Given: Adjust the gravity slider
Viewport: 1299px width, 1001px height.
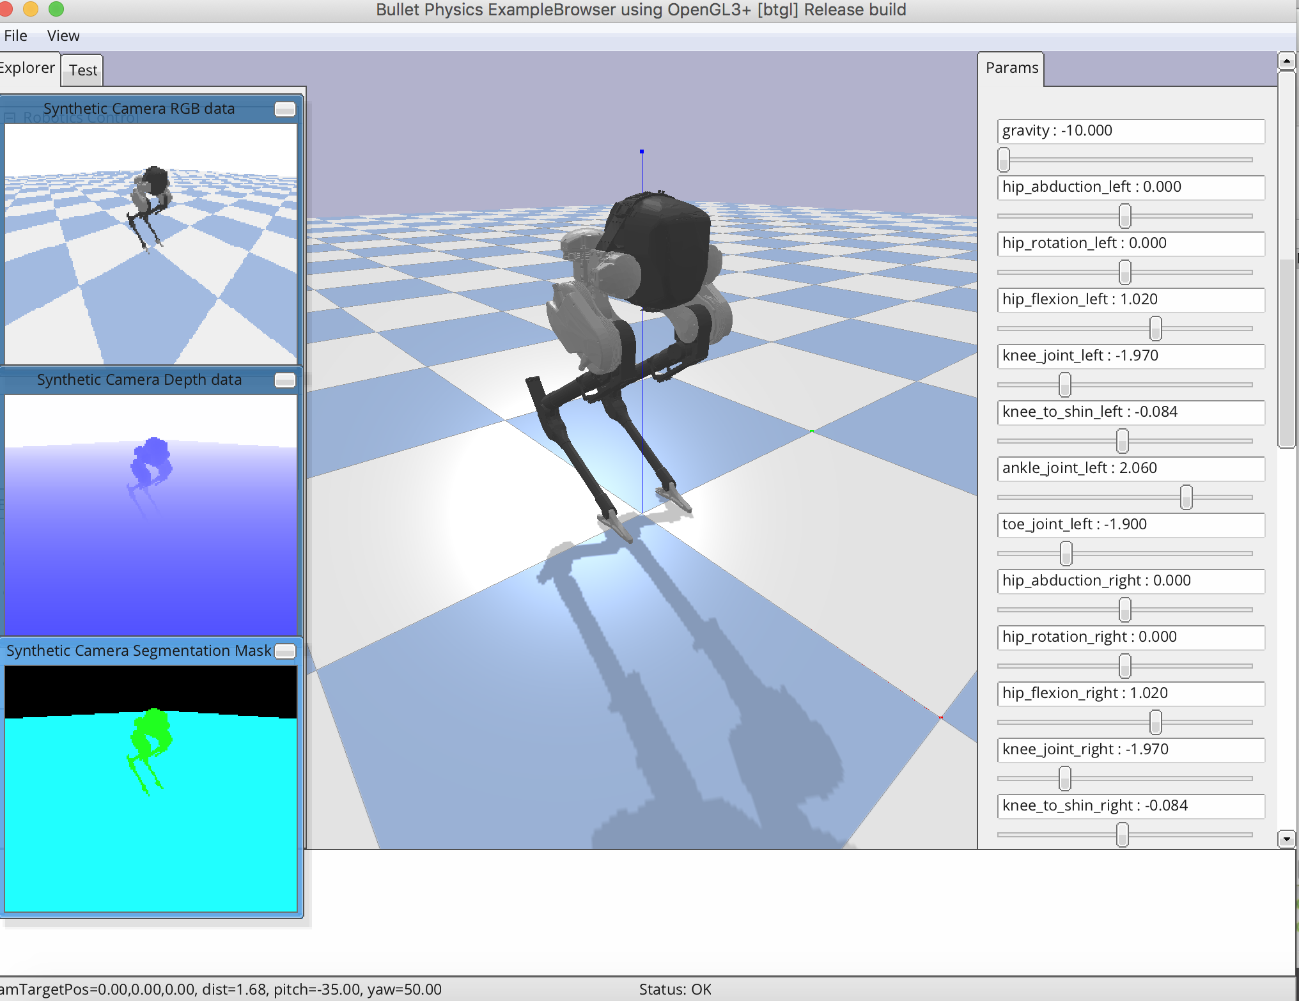Looking at the screenshot, I should pyautogui.click(x=1003, y=160).
